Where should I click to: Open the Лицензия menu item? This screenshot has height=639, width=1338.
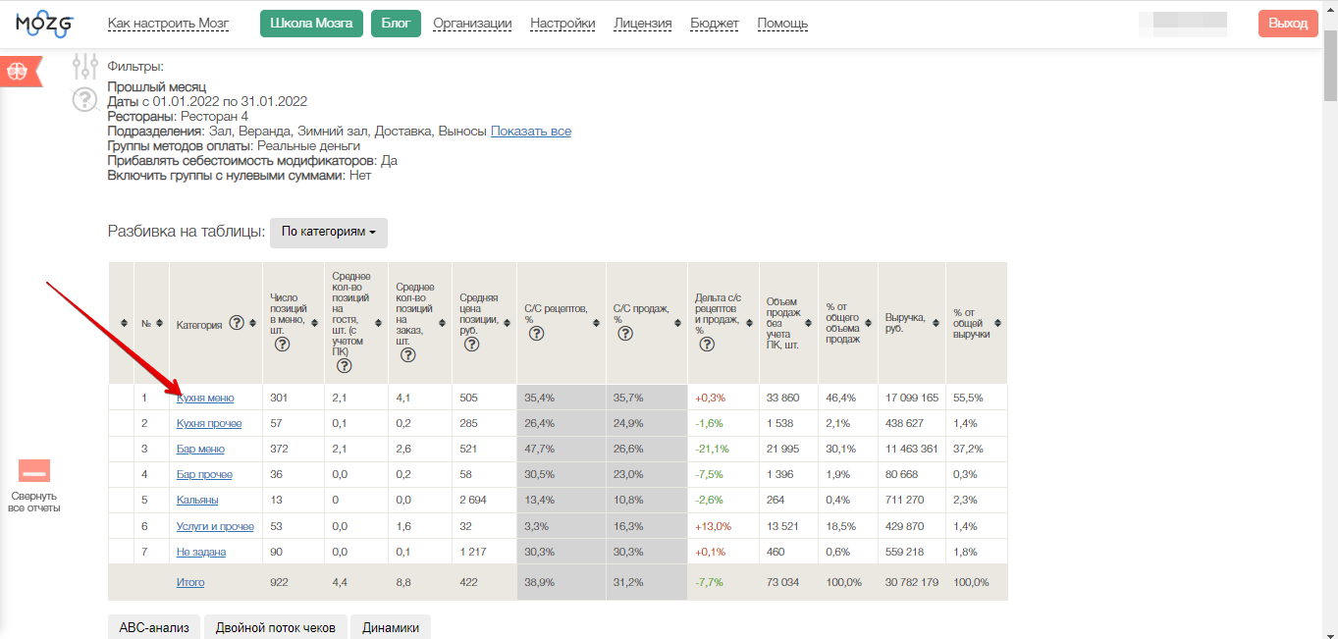643,24
